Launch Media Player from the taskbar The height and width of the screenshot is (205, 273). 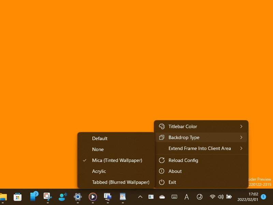click(x=92, y=197)
